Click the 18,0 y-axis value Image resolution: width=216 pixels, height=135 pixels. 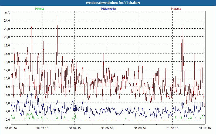tap(7, 45)
